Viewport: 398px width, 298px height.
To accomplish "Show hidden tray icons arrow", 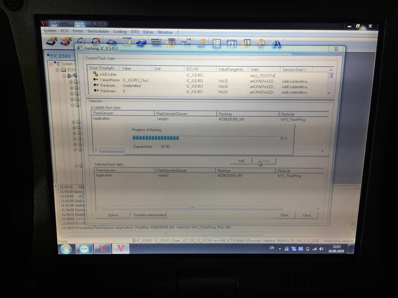I will coord(280,249).
